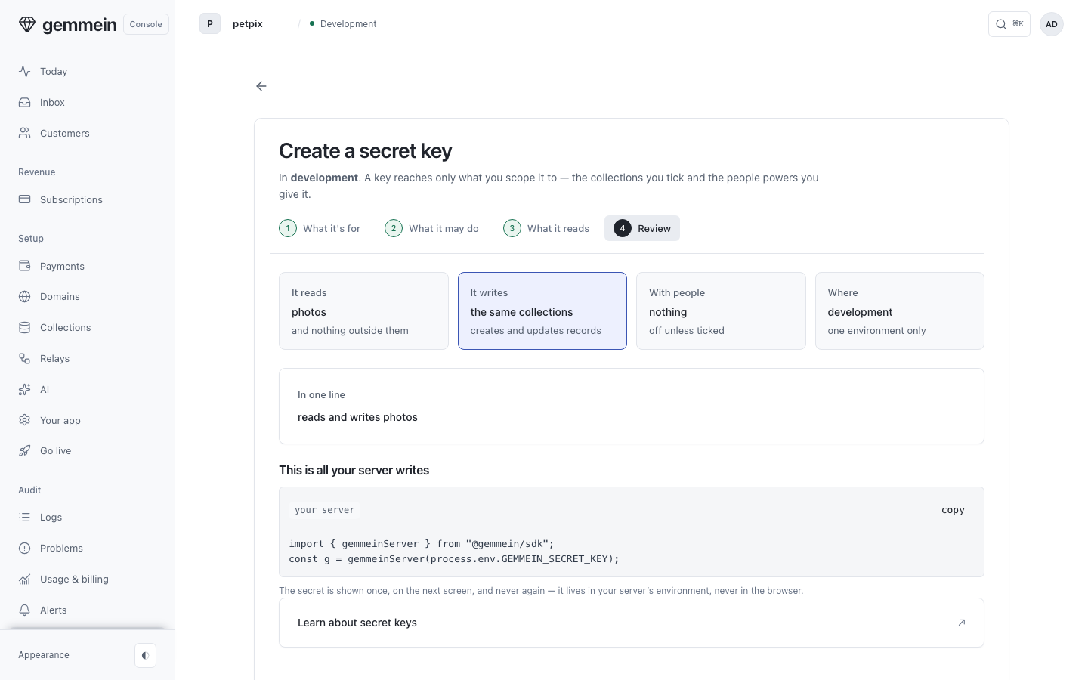1088x680 pixels.
Task: Open the Development environment selector
Action: coord(343,24)
